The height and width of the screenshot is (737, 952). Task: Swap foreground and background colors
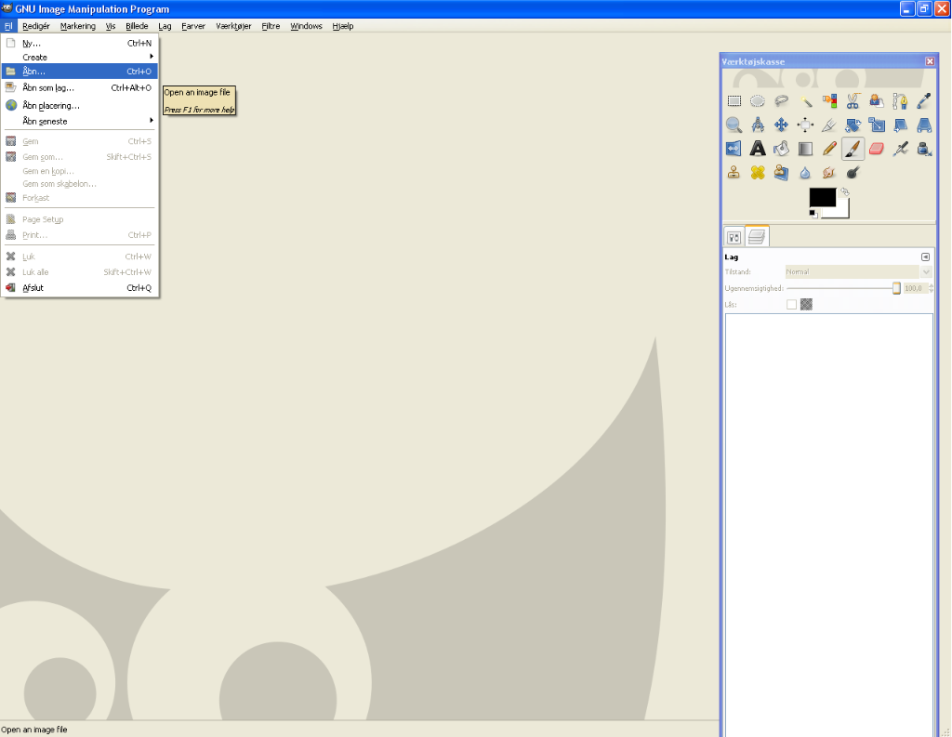tap(844, 192)
